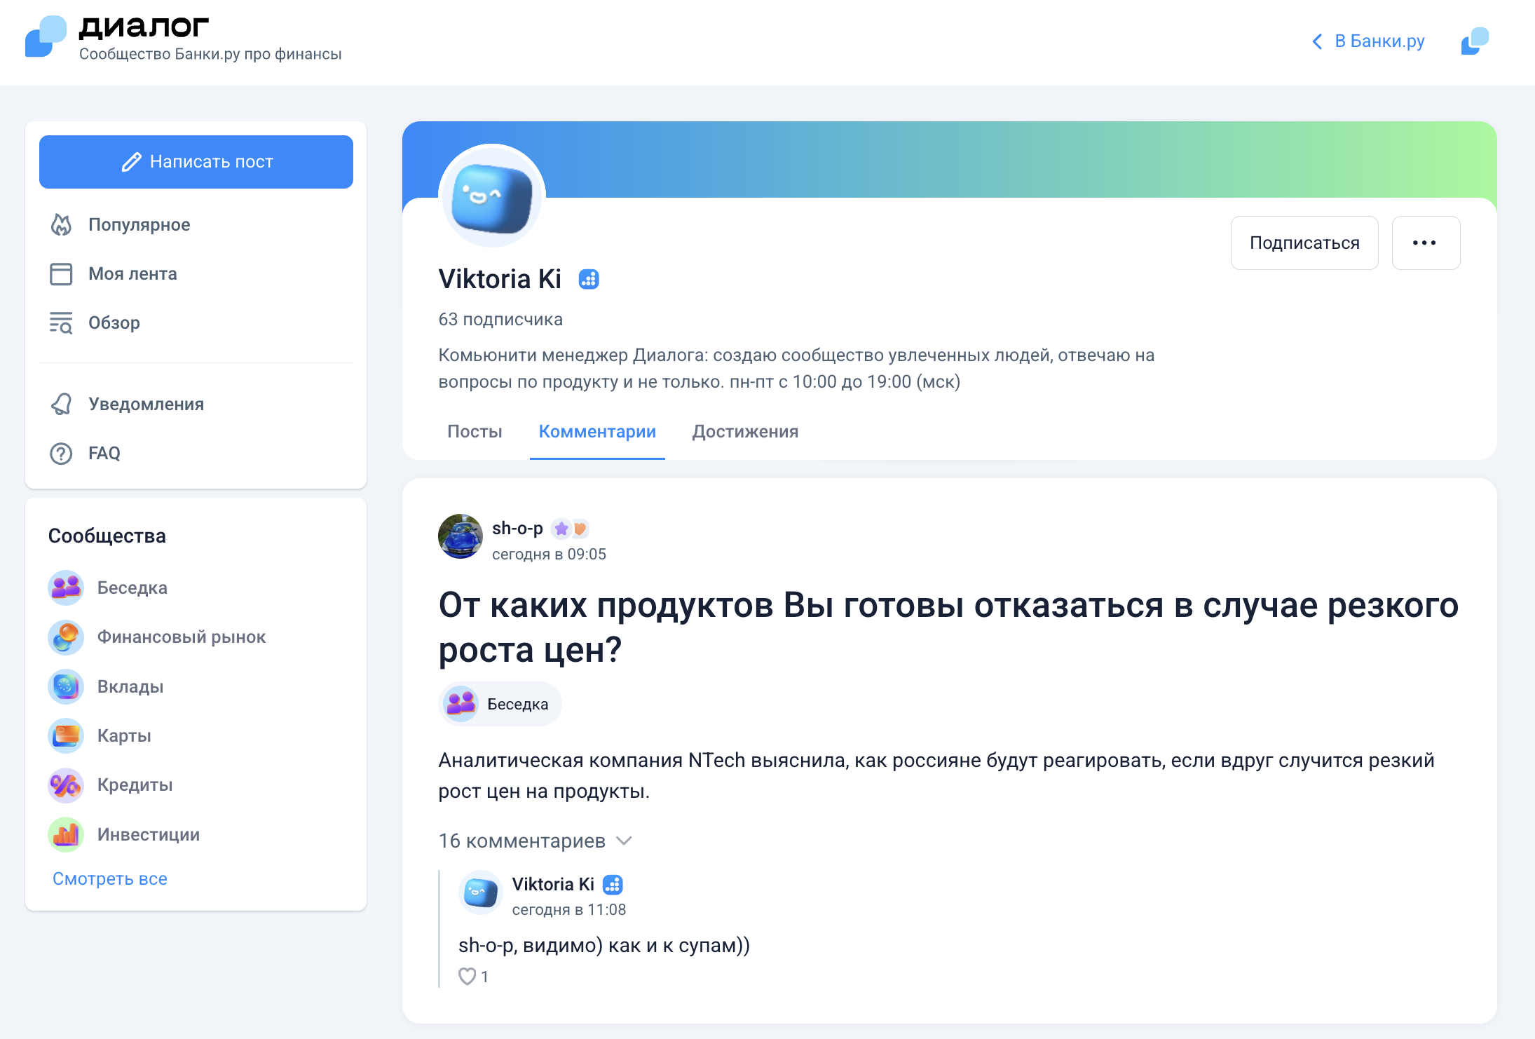Expand the 16 комментариев chevron
1535x1039 pixels.
(x=624, y=841)
